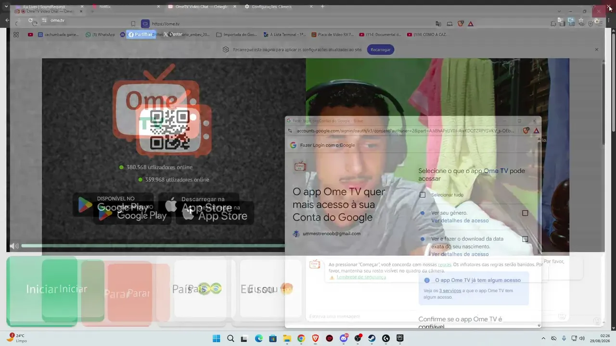
Task: Switch to the Netflix tab
Action: 126,7
